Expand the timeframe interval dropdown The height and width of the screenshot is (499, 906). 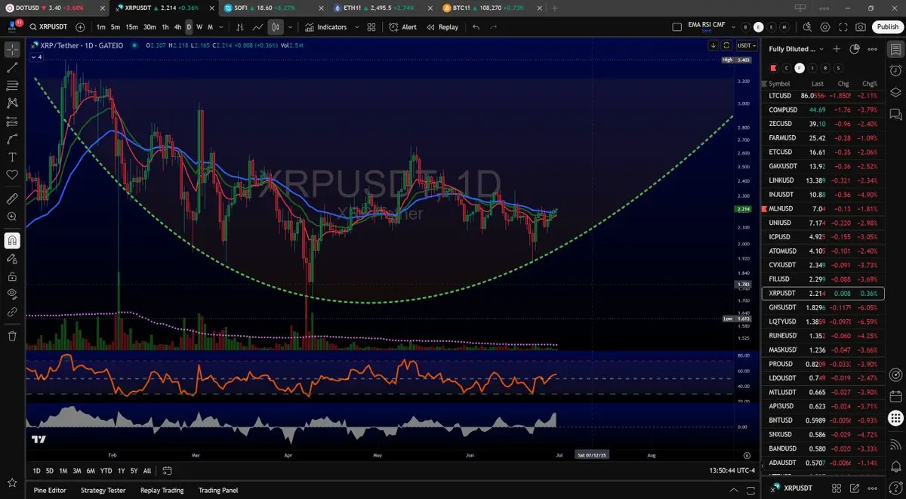click(220, 27)
